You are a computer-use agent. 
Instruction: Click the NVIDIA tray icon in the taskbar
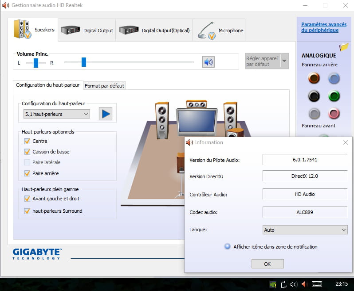(x=273, y=284)
